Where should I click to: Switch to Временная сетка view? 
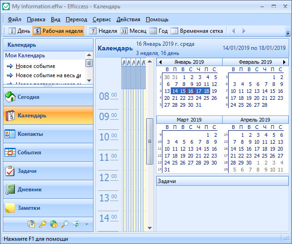pos(197,31)
